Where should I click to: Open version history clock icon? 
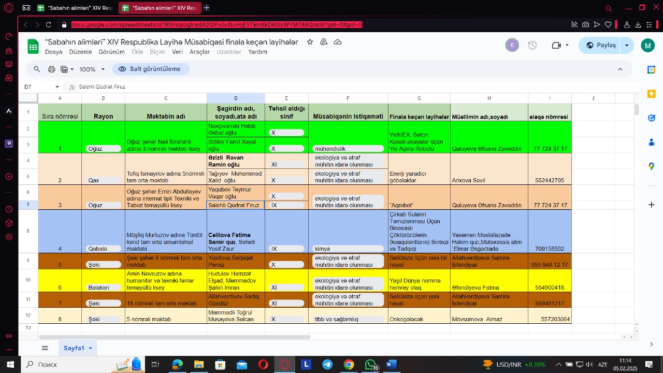click(532, 46)
